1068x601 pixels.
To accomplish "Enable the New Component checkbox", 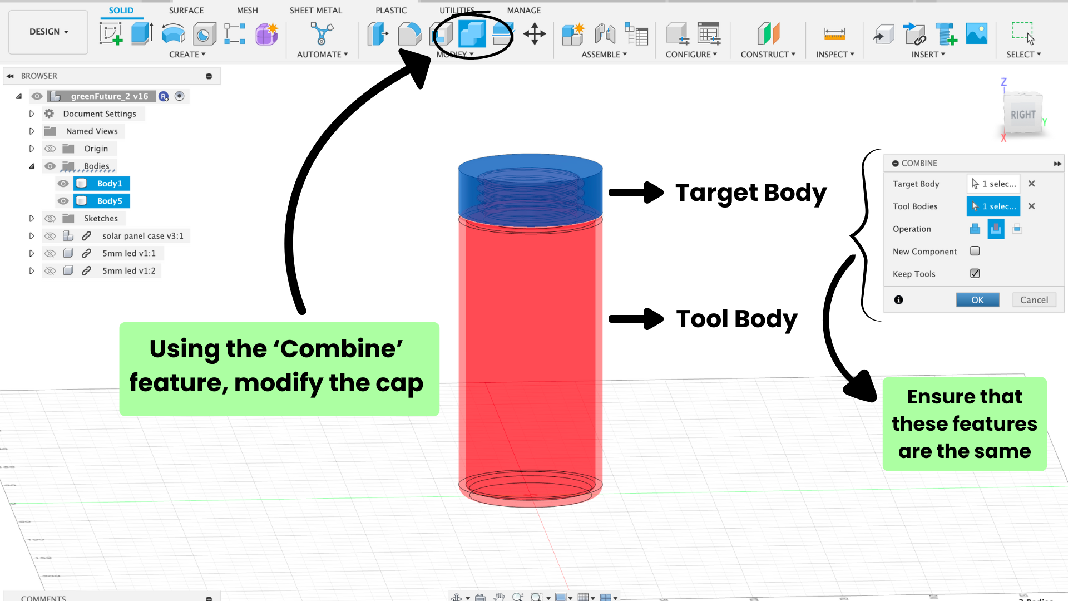I will click(x=975, y=251).
